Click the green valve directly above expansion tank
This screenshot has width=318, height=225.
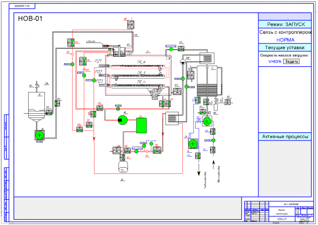(123, 158)
